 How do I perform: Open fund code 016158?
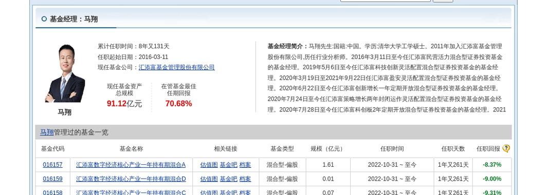52,192
